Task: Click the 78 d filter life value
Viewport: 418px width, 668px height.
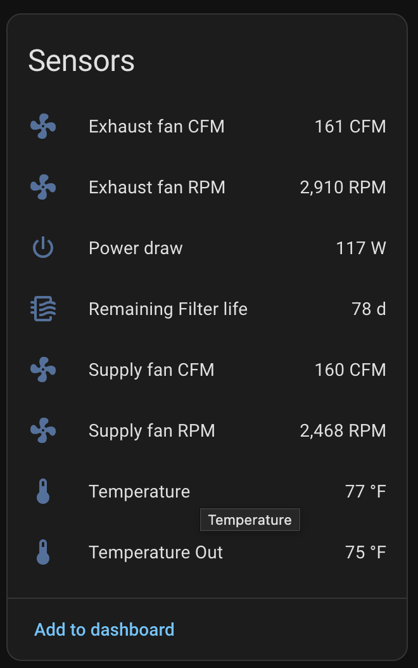Action: [369, 309]
